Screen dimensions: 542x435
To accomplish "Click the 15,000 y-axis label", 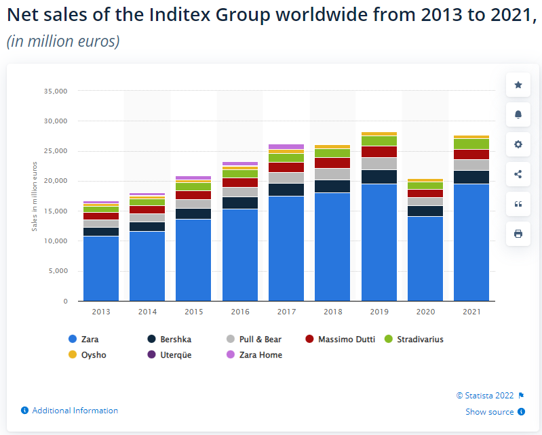I will point(56,211).
